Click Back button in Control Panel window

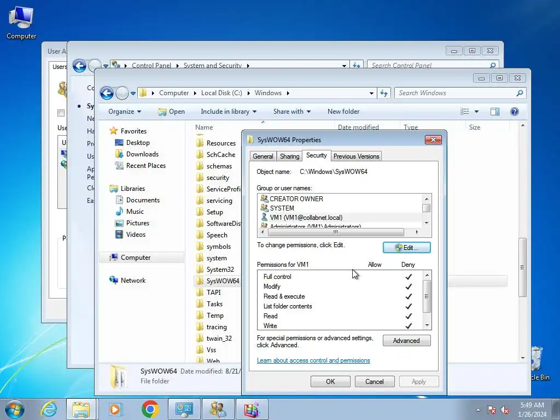click(x=79, y=66)
